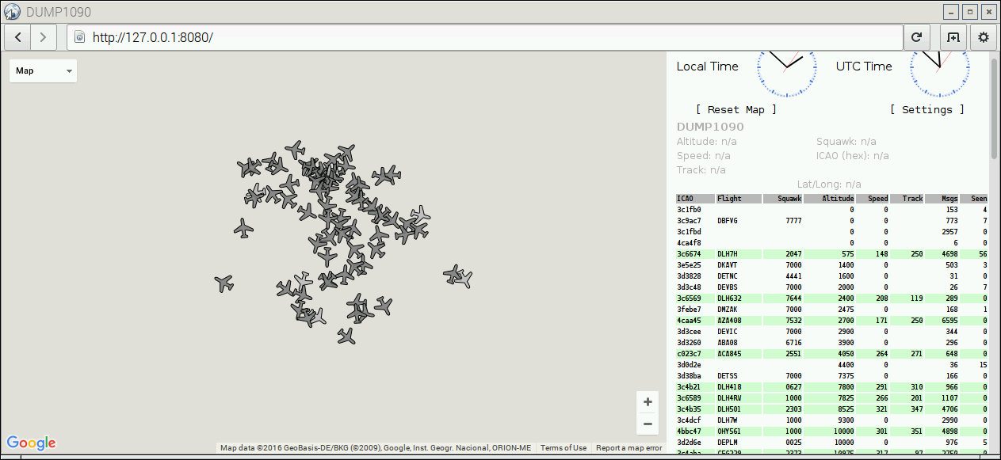Image resolution: width=1001 pixels, height=460 pixels.
Task: Select flight ACA845 row
Action: click(831, 354)
